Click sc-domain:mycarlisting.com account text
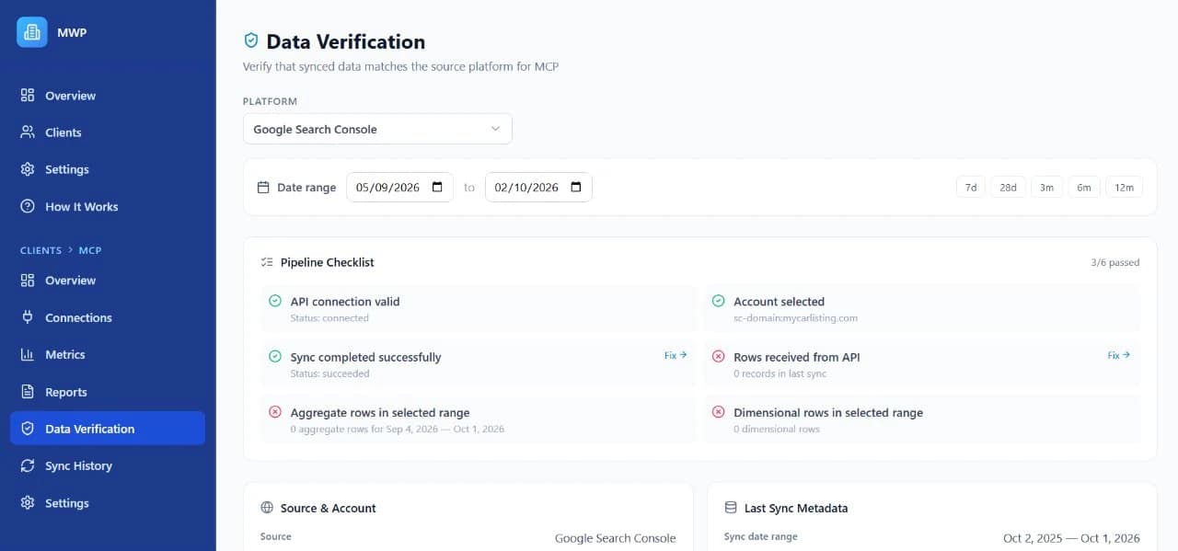The height and width of the screenshot is (551, 1178). (795, 318)
